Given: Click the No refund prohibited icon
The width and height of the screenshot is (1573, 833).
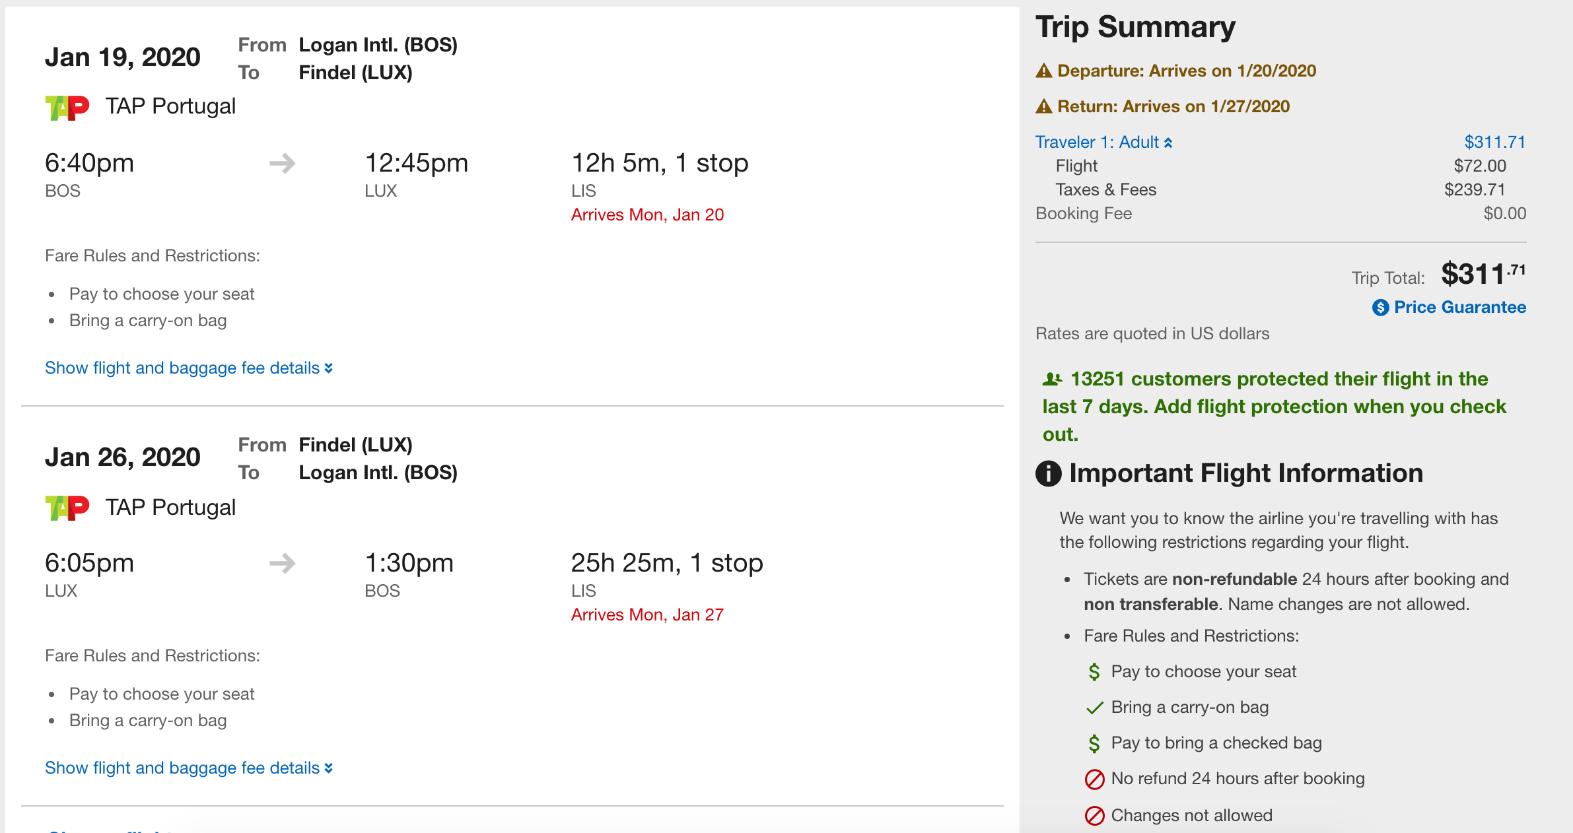Looking at the screenshot, I should point(1094,780).
